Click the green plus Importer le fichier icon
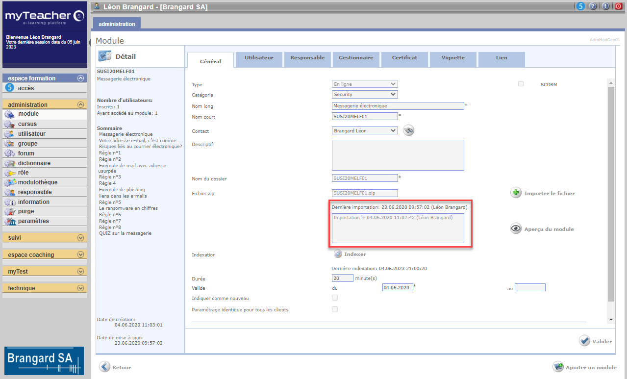Screen dimensions: 627x379 click(516, 193)
